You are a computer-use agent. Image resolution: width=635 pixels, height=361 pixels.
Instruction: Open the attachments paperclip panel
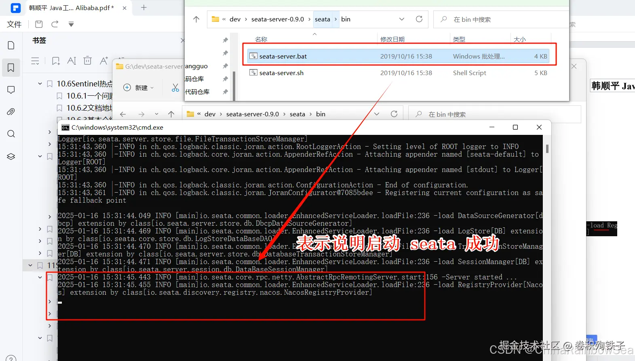(x=11, y=112)
